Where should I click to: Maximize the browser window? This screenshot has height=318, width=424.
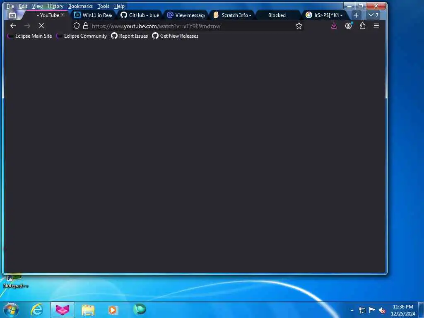tap(361, 6)
